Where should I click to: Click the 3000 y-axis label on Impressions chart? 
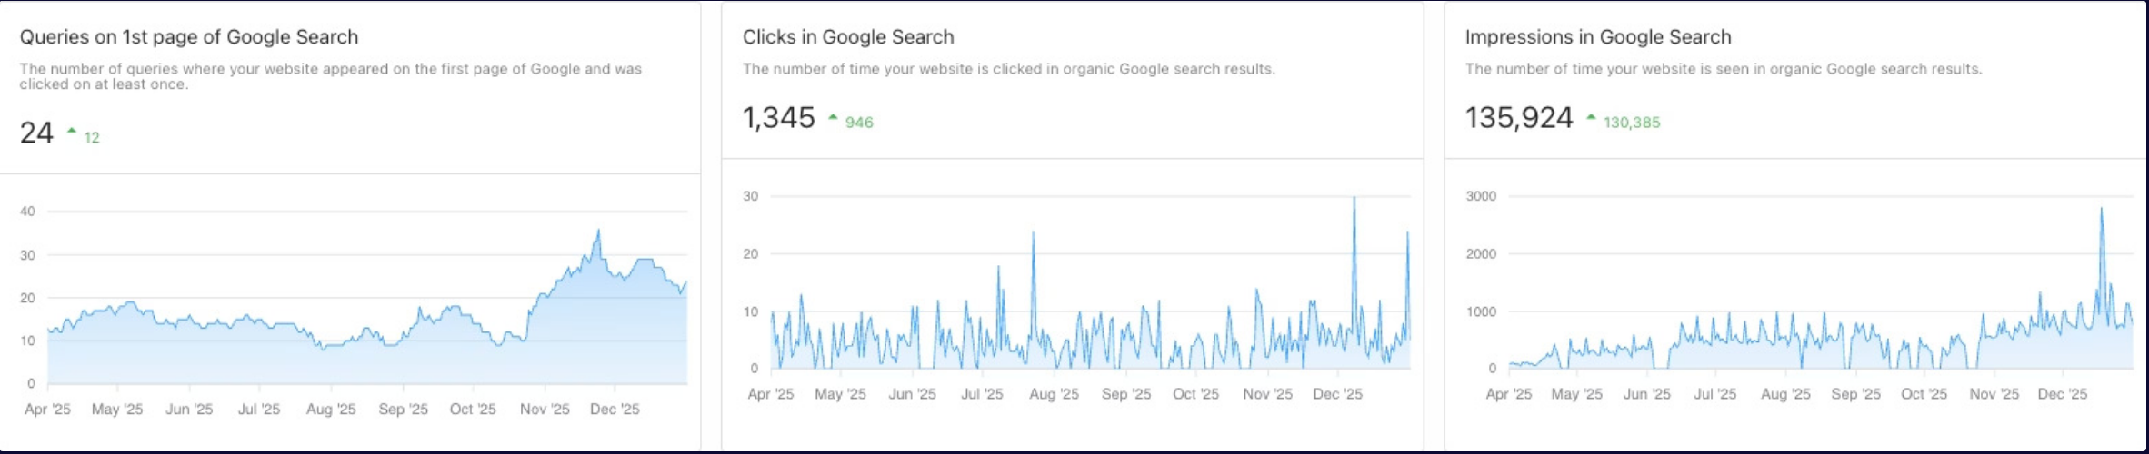tap(1481, 196)
